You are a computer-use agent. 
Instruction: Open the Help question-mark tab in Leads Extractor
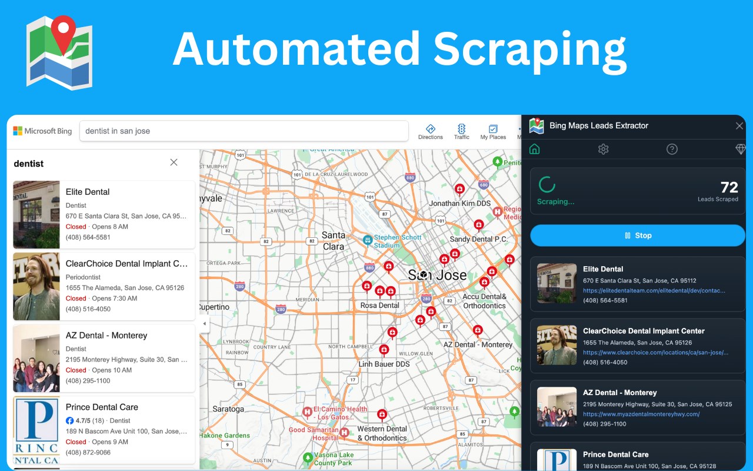(672, 149)
